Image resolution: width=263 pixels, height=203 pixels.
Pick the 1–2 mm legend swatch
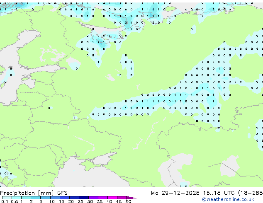tap(26, 198)
